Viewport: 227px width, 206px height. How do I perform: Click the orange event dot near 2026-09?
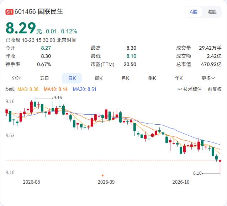coord(102,175)
